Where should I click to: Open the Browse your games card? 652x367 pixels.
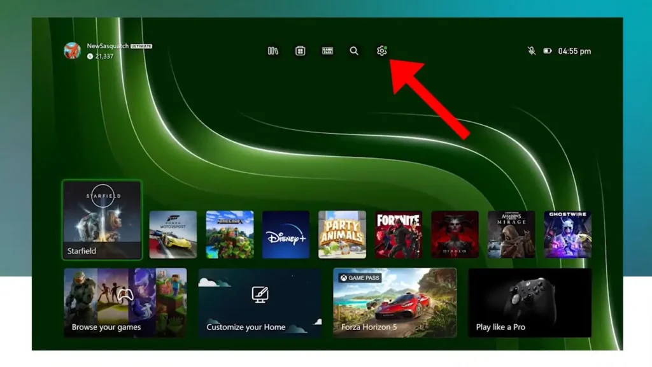125,303
